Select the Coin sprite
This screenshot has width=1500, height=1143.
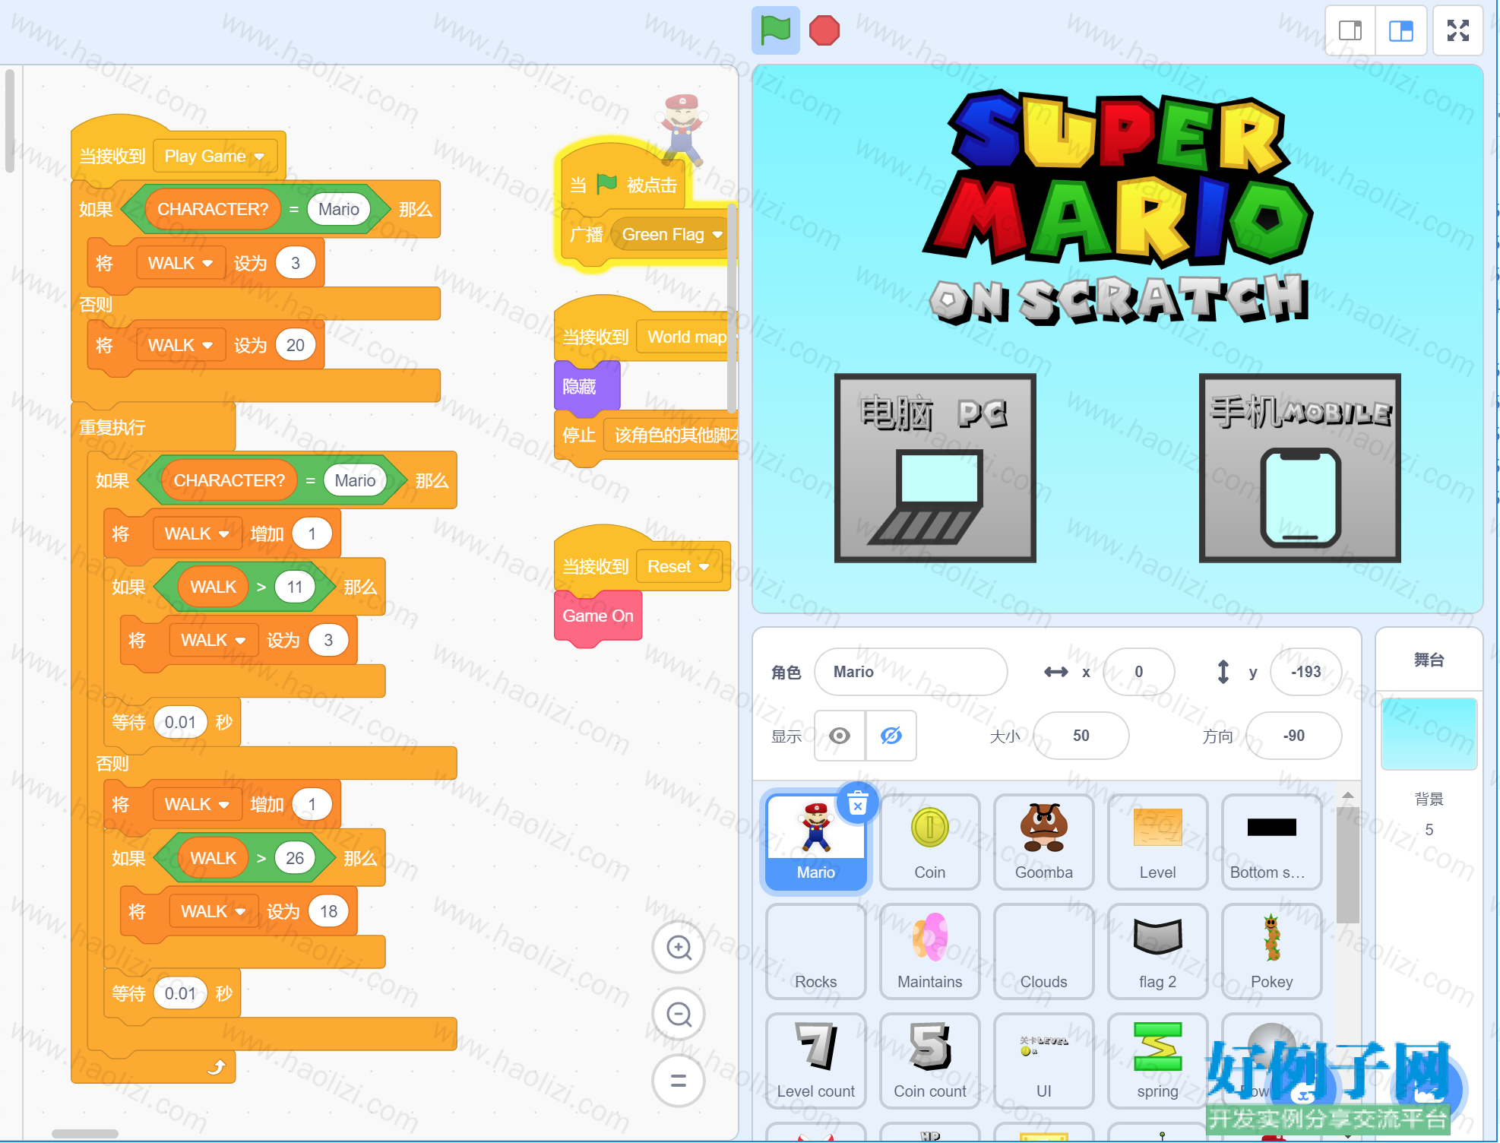coord(929,841)
